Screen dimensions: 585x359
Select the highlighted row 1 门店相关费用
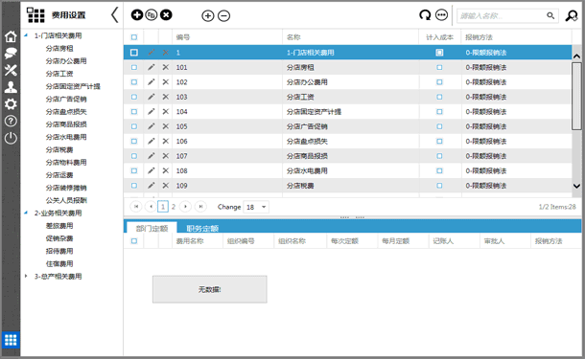pyautogui.click(x=347, y=53)
